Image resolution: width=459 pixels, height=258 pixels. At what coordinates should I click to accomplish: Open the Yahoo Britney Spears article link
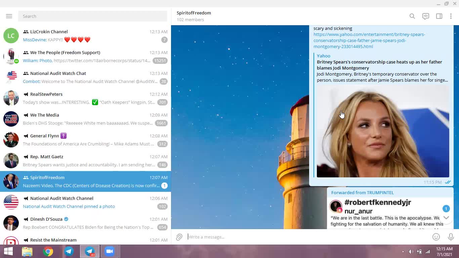369,40
